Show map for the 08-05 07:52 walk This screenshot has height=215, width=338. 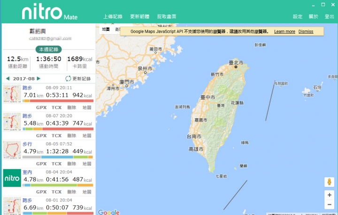tap(87, 164)
